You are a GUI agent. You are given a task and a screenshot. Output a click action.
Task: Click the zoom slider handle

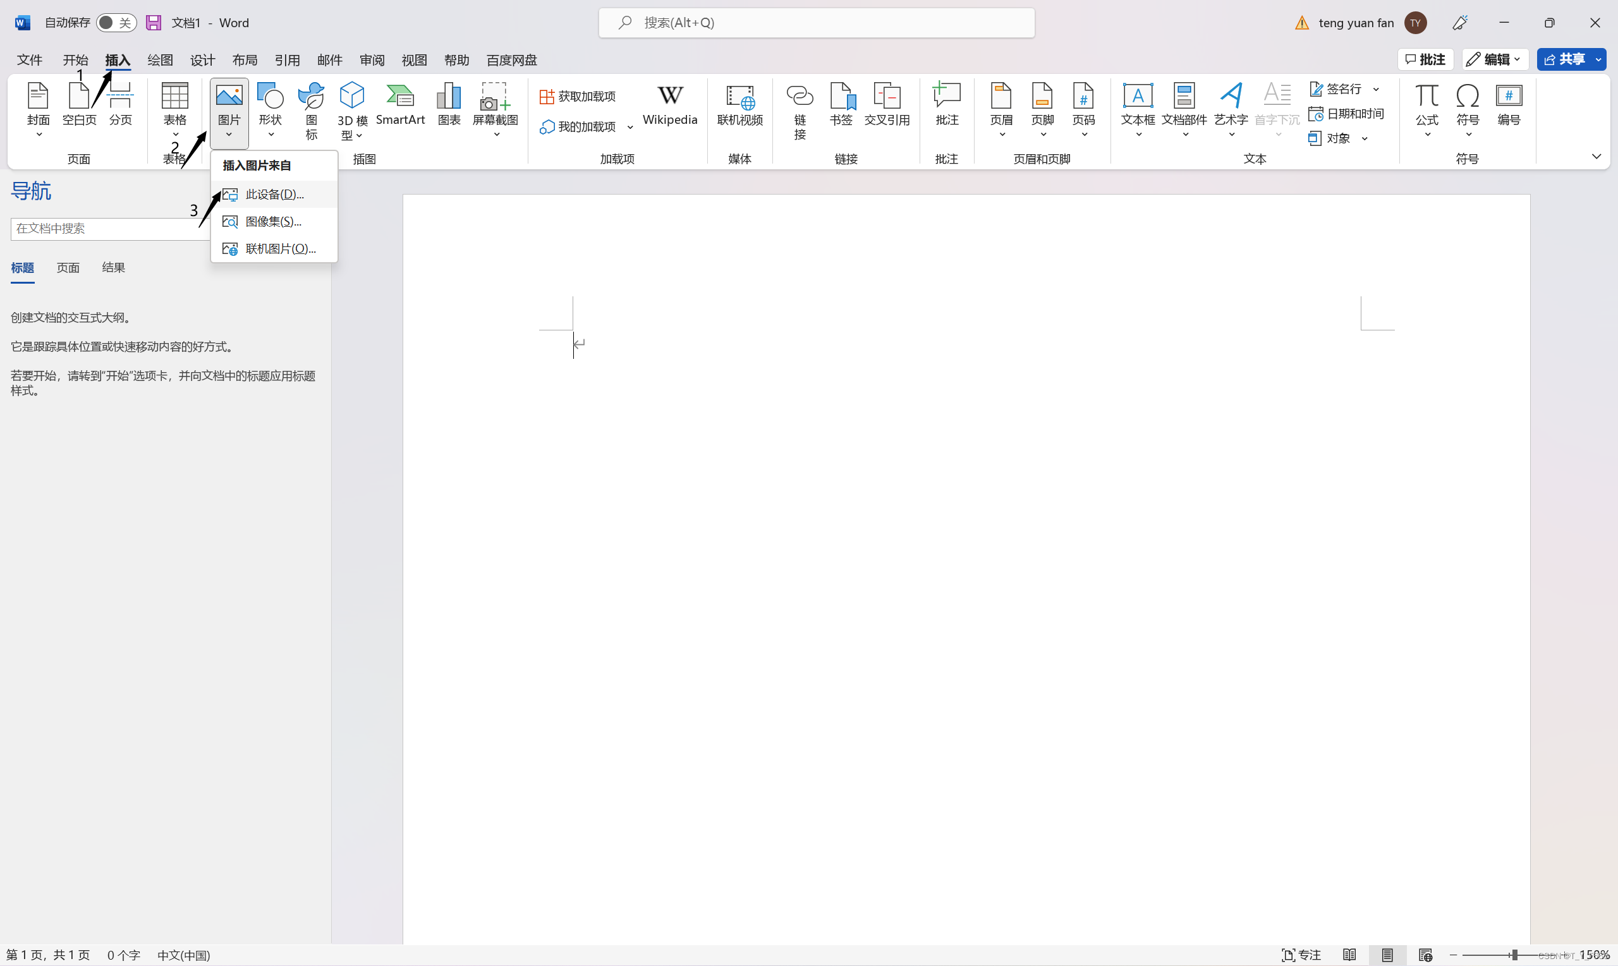click(x=1514, y=955)
